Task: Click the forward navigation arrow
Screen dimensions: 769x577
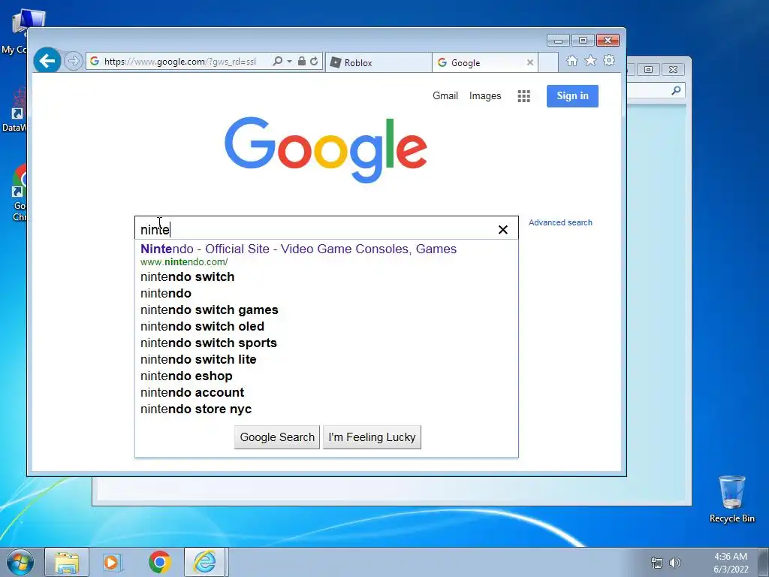Action: (x=73, y=62)
